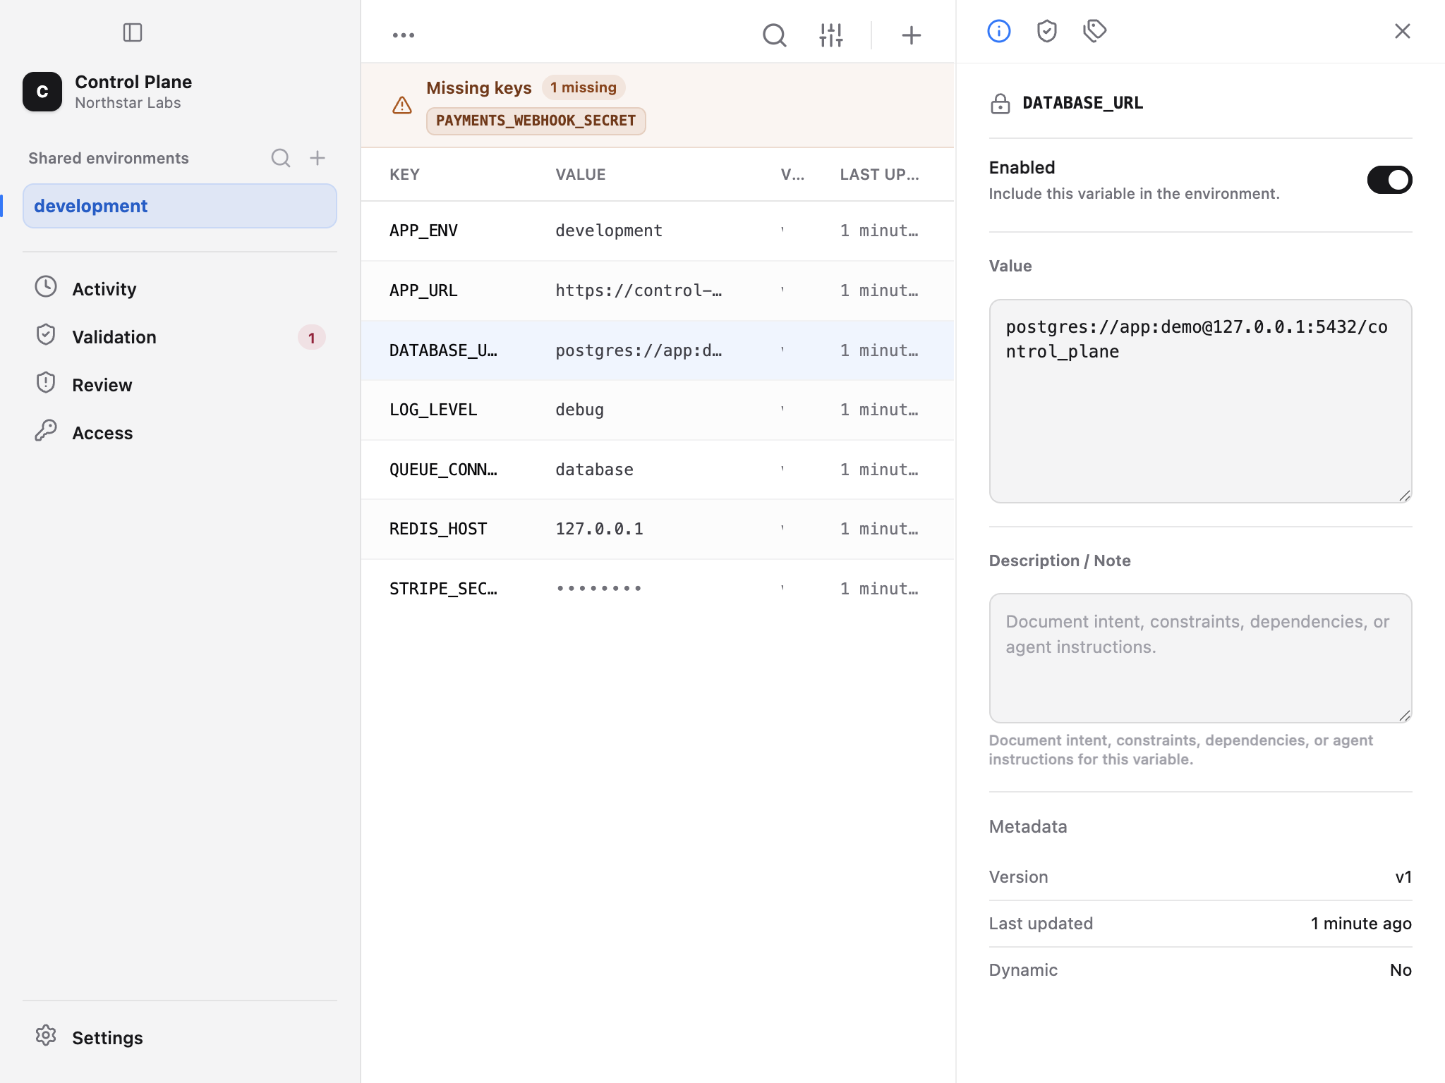Open the Access section
Screen dimensions: 1445x1083
(x=180, y=433)
